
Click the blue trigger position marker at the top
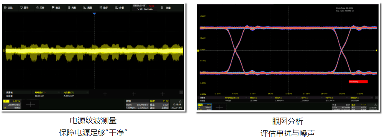tap(95, 14)
